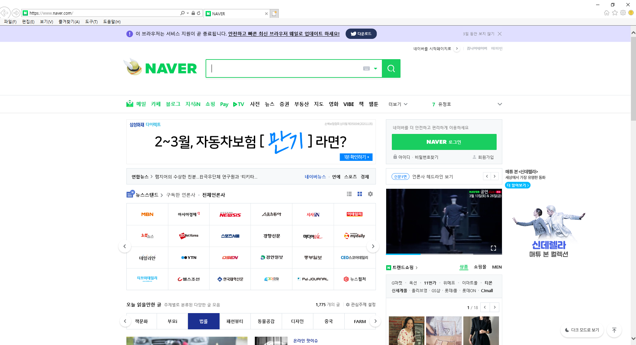Open 트렌드쇼핑 section link
The width and height of the screenshot is (636, 345).
tap(403, 268)
